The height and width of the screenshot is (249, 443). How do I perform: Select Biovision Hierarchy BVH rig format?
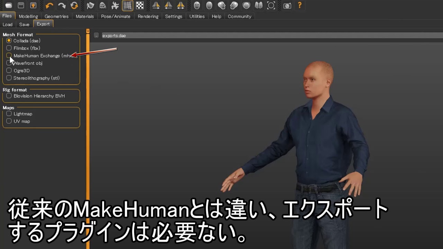click(x=36, y=96)
